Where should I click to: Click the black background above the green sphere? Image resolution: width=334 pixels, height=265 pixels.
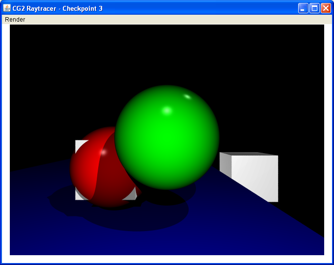click(x=167, y=54)
